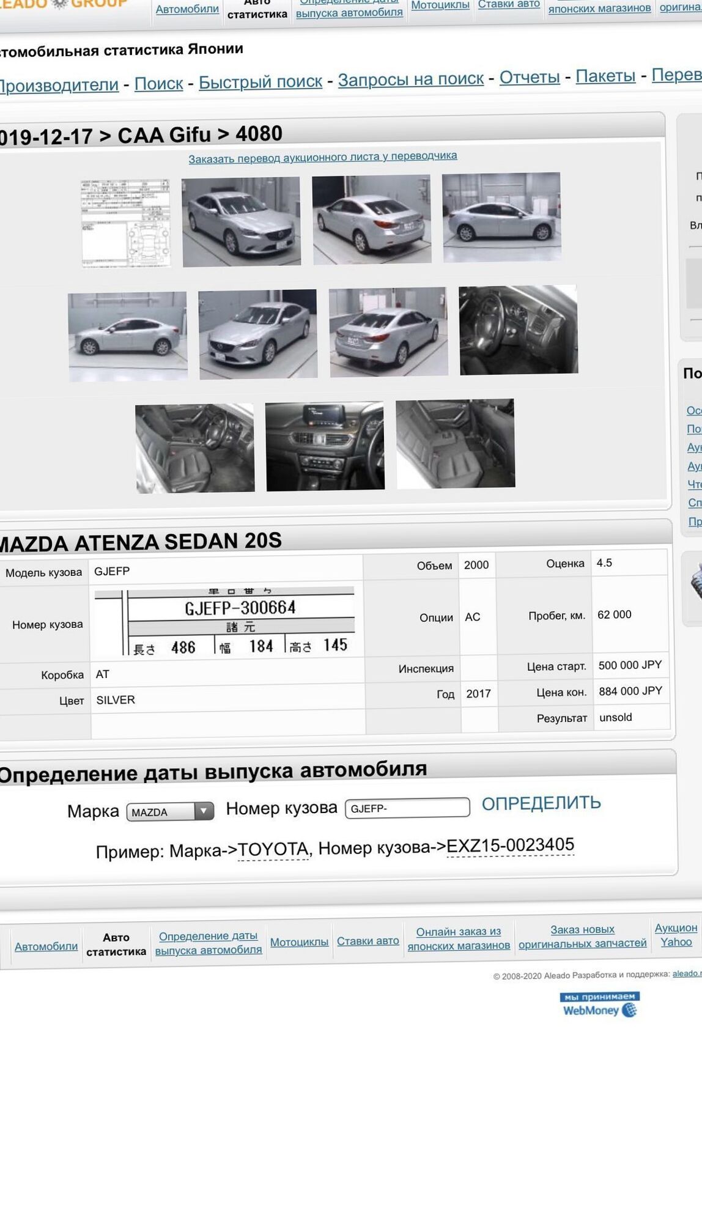Screen dimensions: 702x1227
Task: Open Онлайн заказ из японских магазинов footer link
Action: click(x=459, y=938)
